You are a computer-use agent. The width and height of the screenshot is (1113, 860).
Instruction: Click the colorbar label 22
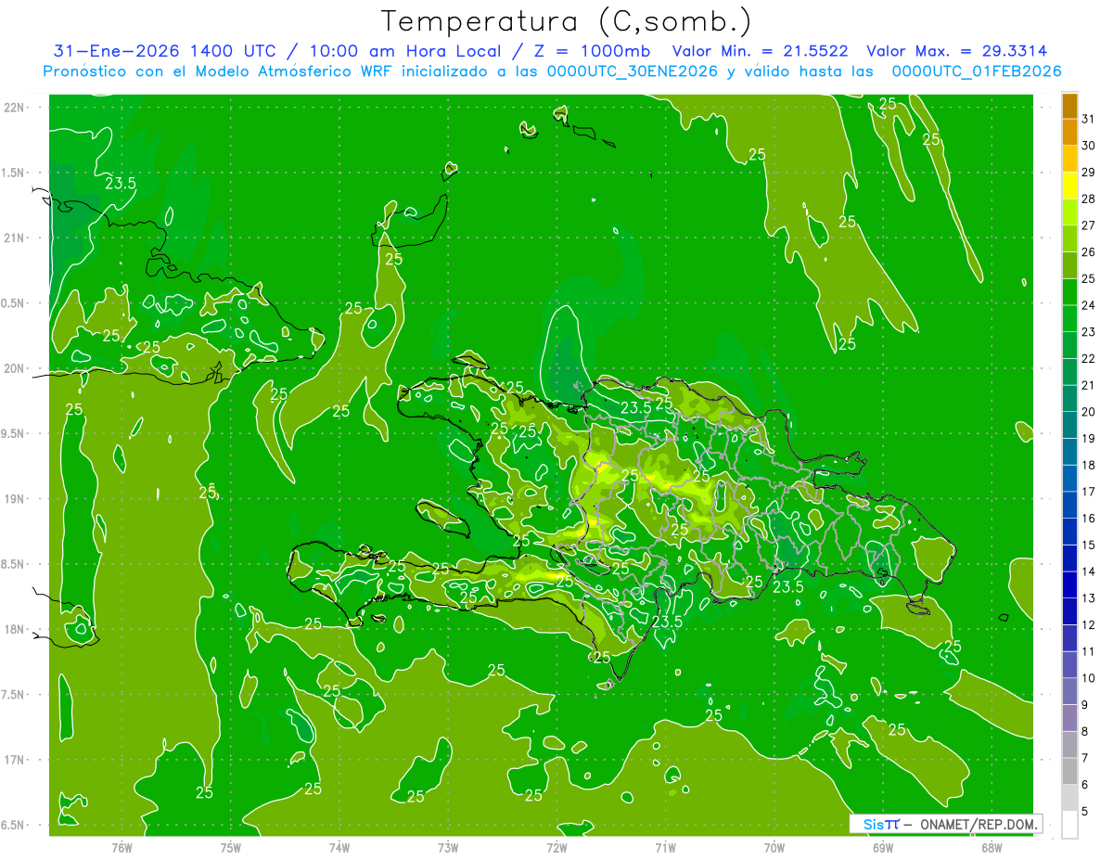point(1089,359)
